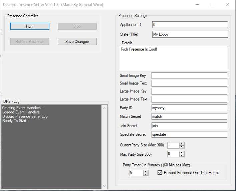This screenshot has width=236, height=191.
Task: Click the 'Loaded Event Handlers' log line
Action: (21, 112)
